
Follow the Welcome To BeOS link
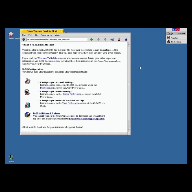(47, 58)
